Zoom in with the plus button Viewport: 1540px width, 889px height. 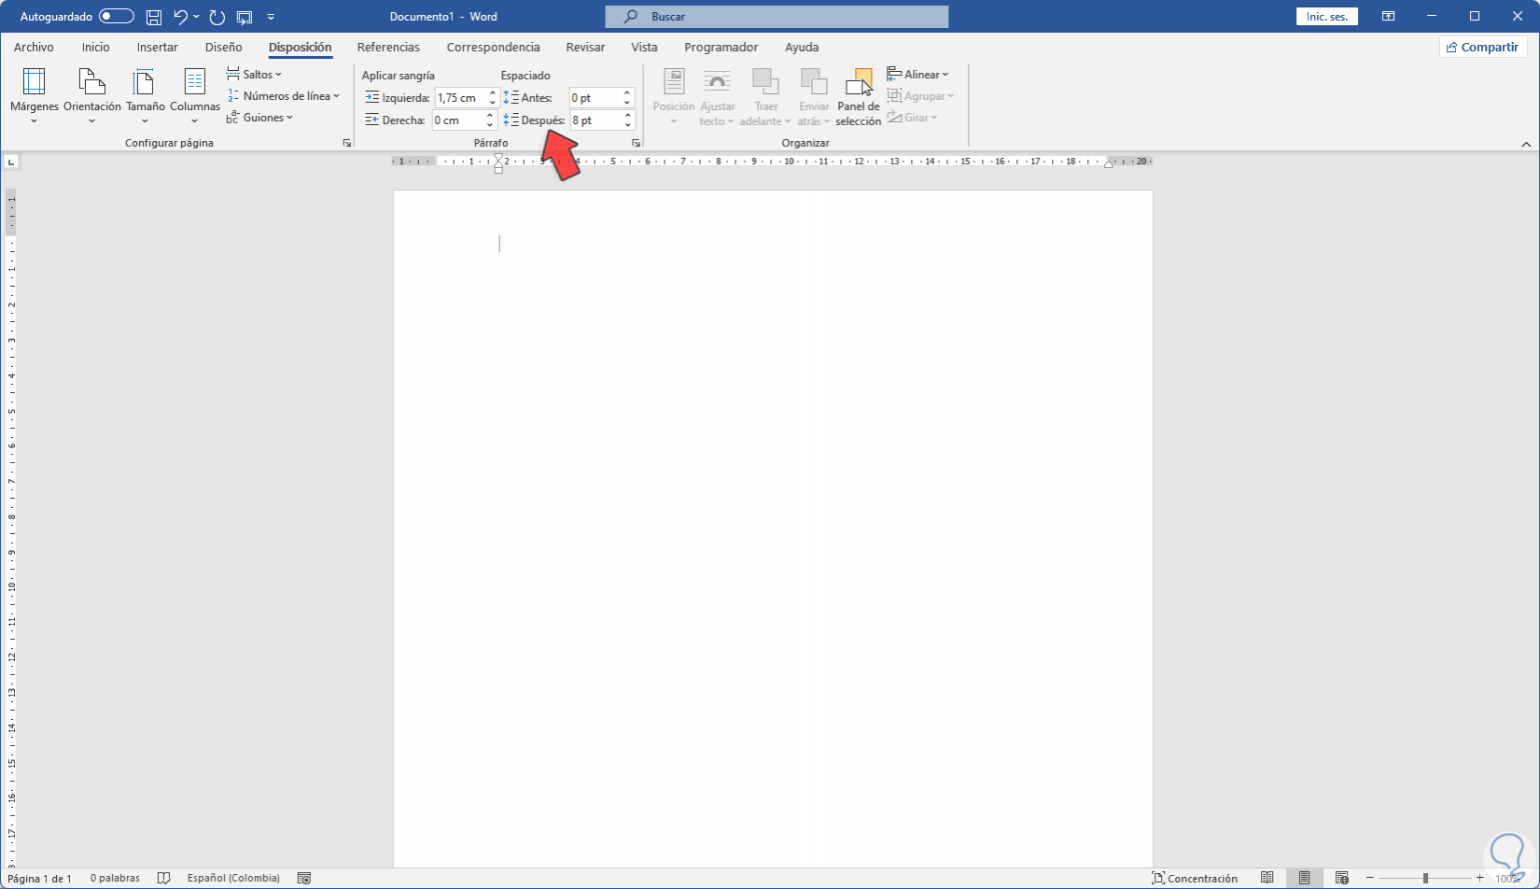[1480, 878]
